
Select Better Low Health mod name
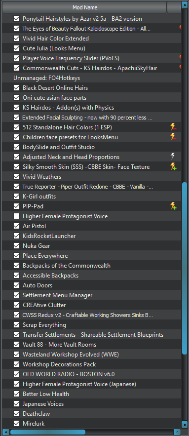click(x=46, y=394)
